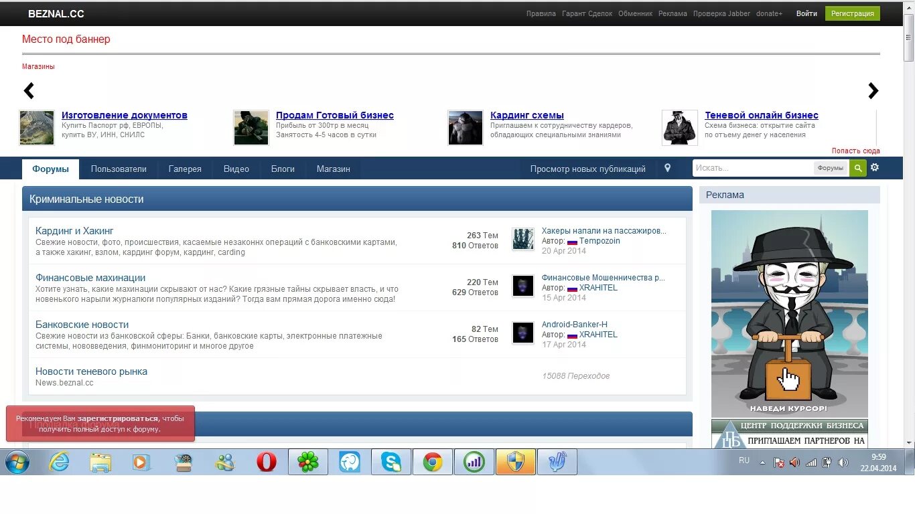Click the BEZNAL.CC site logo
This screenshot has width=915, height=514.
pyautogui.click(x=56, y=13)
